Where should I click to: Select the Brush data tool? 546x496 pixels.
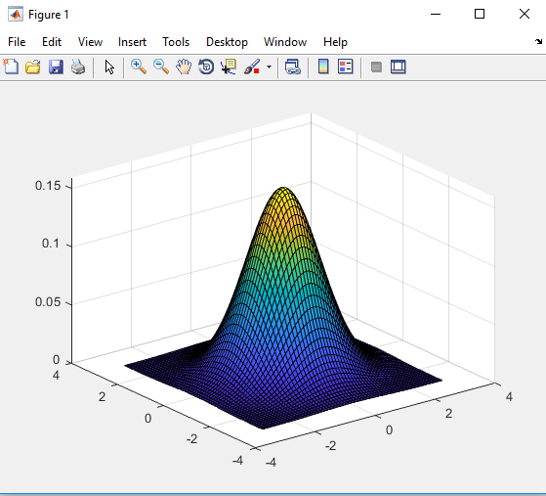(252, 67)
